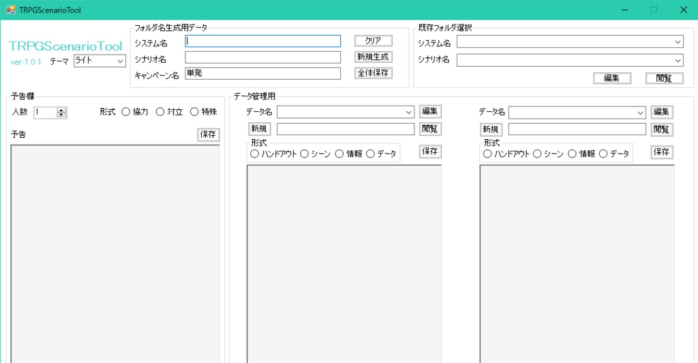Click the right 新規 button
This screenshot has width=698, height=363.
491,129
